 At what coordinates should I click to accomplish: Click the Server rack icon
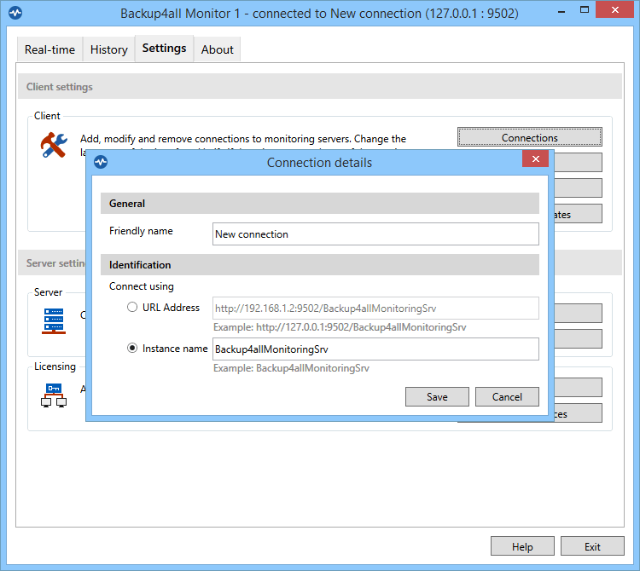(54, 320)
